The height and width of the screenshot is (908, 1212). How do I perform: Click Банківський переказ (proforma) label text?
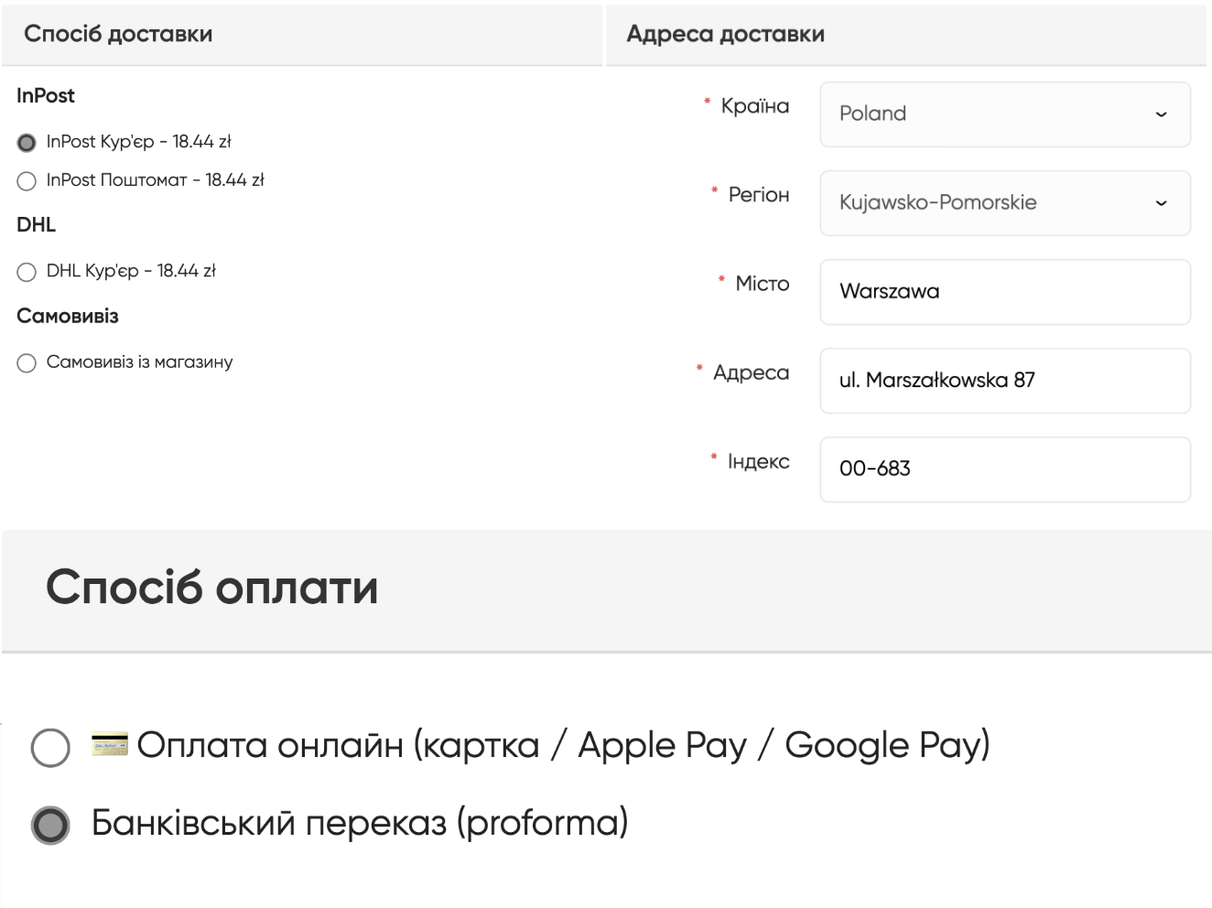click(360, 823)
